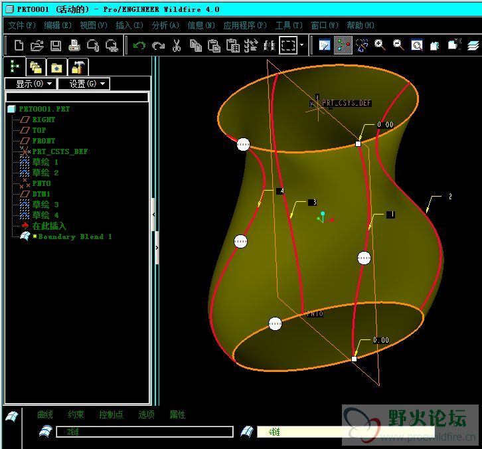
Task: Select PNT0 datum point feature
Action: (41, 183)
